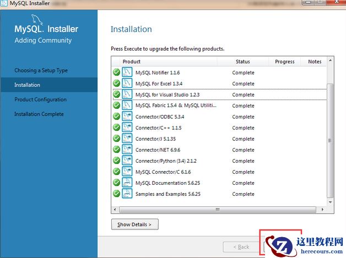Sort list by Progress column header

pyautogui.click(x=285, y=62)
